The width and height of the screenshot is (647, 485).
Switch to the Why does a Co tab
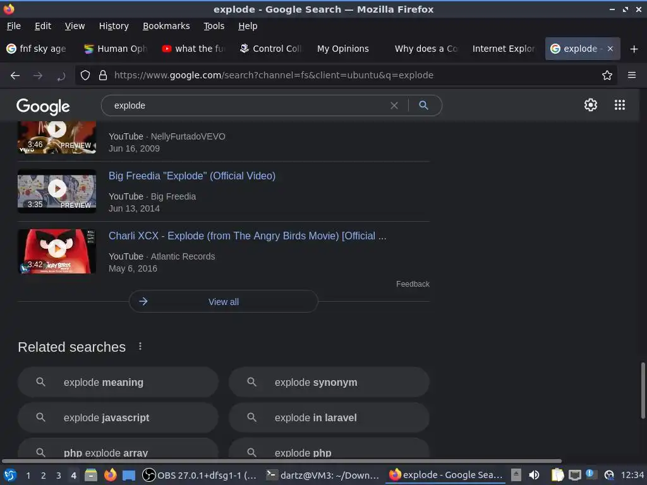point(426,49)
